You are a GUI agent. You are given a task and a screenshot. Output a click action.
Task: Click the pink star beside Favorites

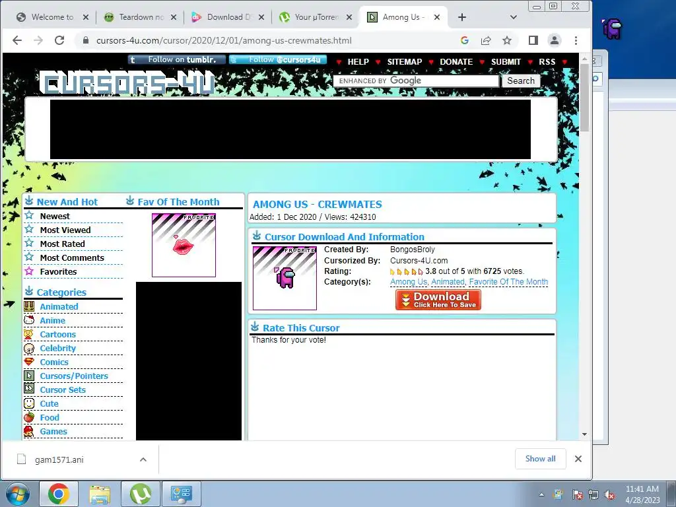(29, 271)
